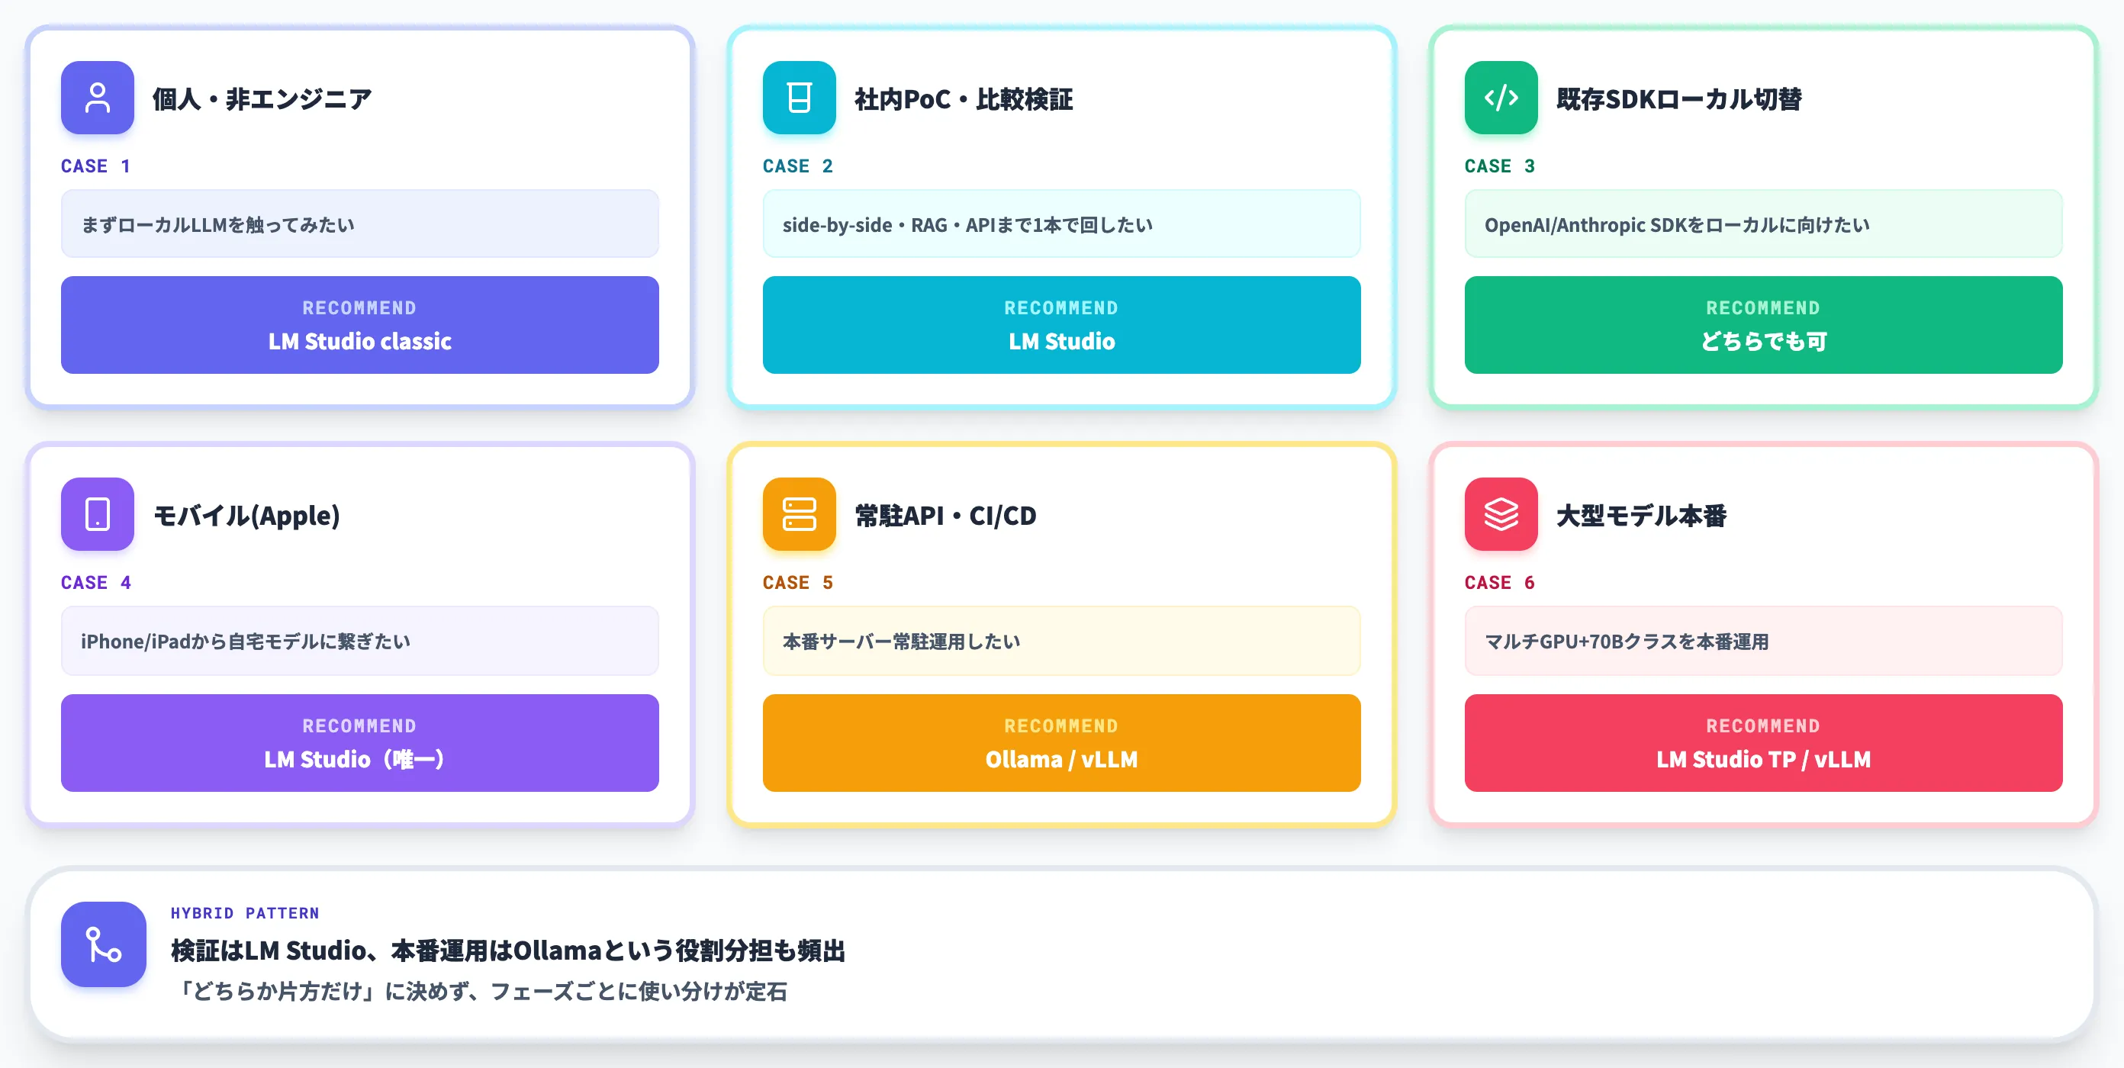Click the person icon for 個人・非エンジニア
Viewport: 2124px width, 1068px height.
coord(98,98)
